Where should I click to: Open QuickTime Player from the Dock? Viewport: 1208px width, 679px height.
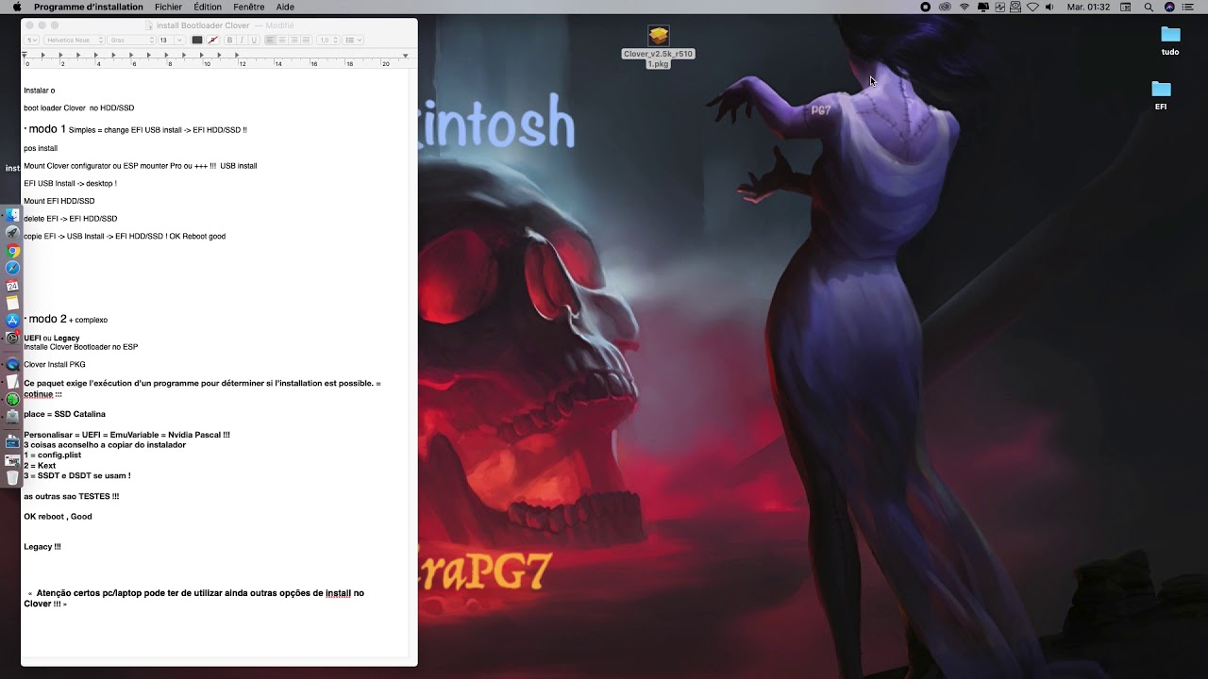tap(13, 364)
